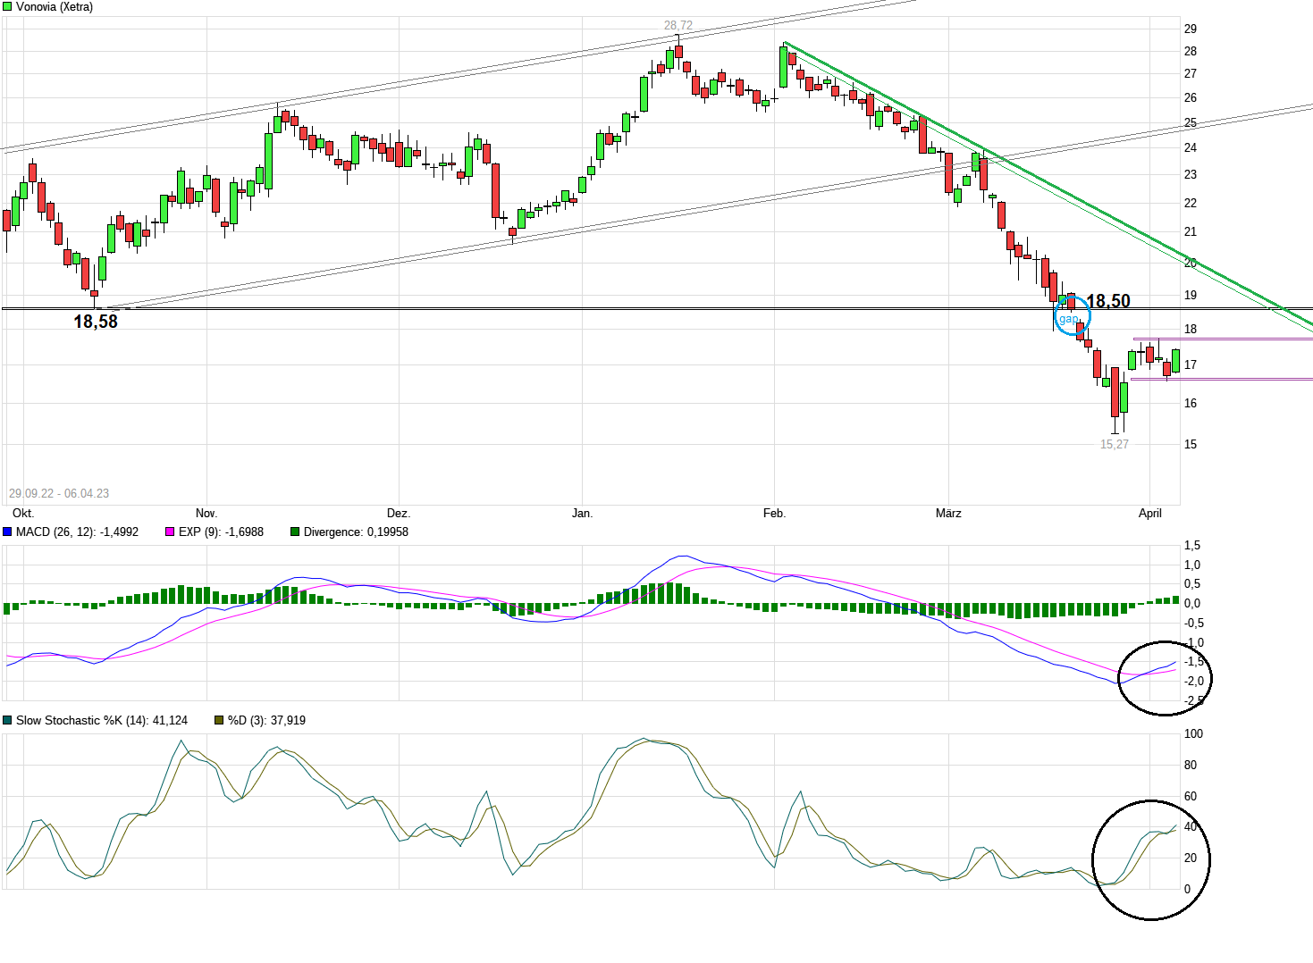The height and width of the screenshot is (963, 1313).
Task: Click the 'Feb.' month label
Action: (x=774, y=514)
